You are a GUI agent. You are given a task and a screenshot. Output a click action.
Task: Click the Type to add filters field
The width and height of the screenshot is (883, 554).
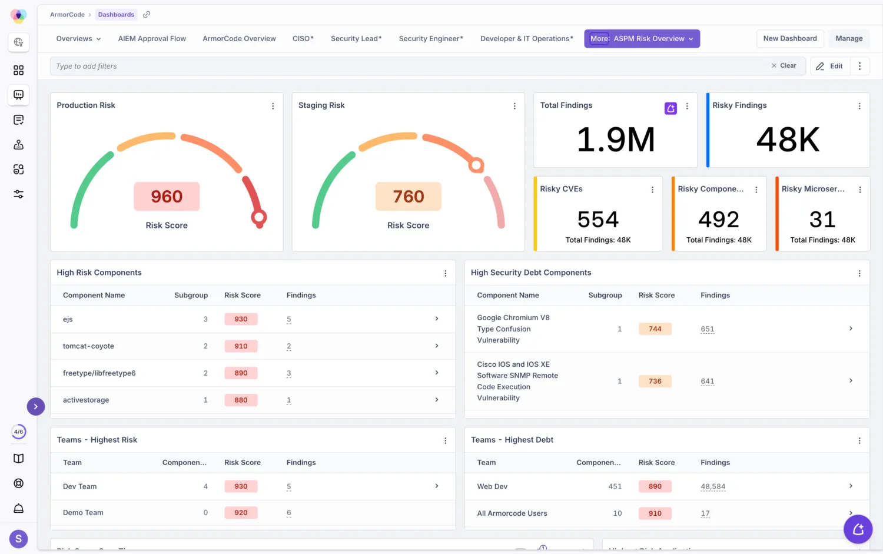[409, 66]
